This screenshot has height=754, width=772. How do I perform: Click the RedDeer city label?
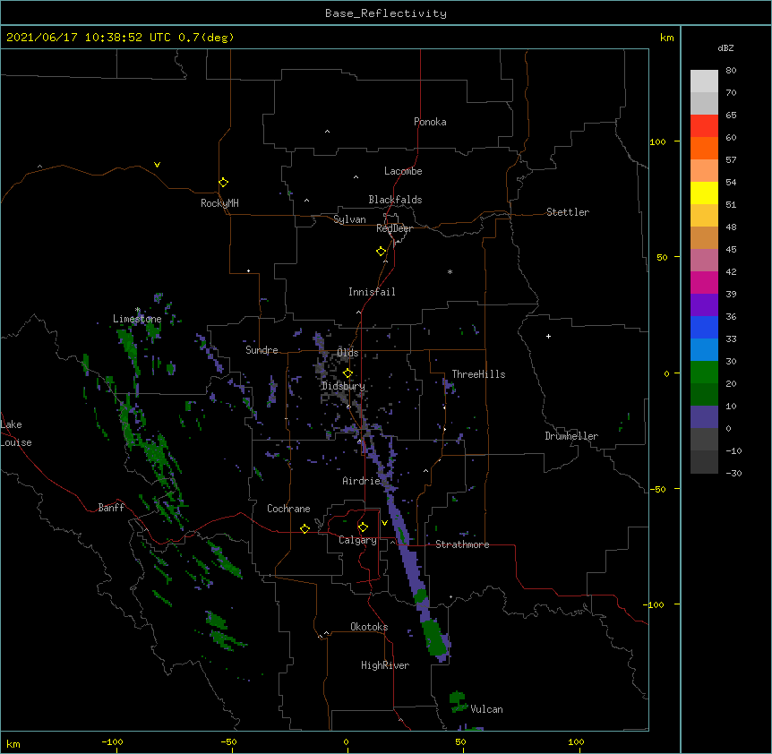(394, 228)
